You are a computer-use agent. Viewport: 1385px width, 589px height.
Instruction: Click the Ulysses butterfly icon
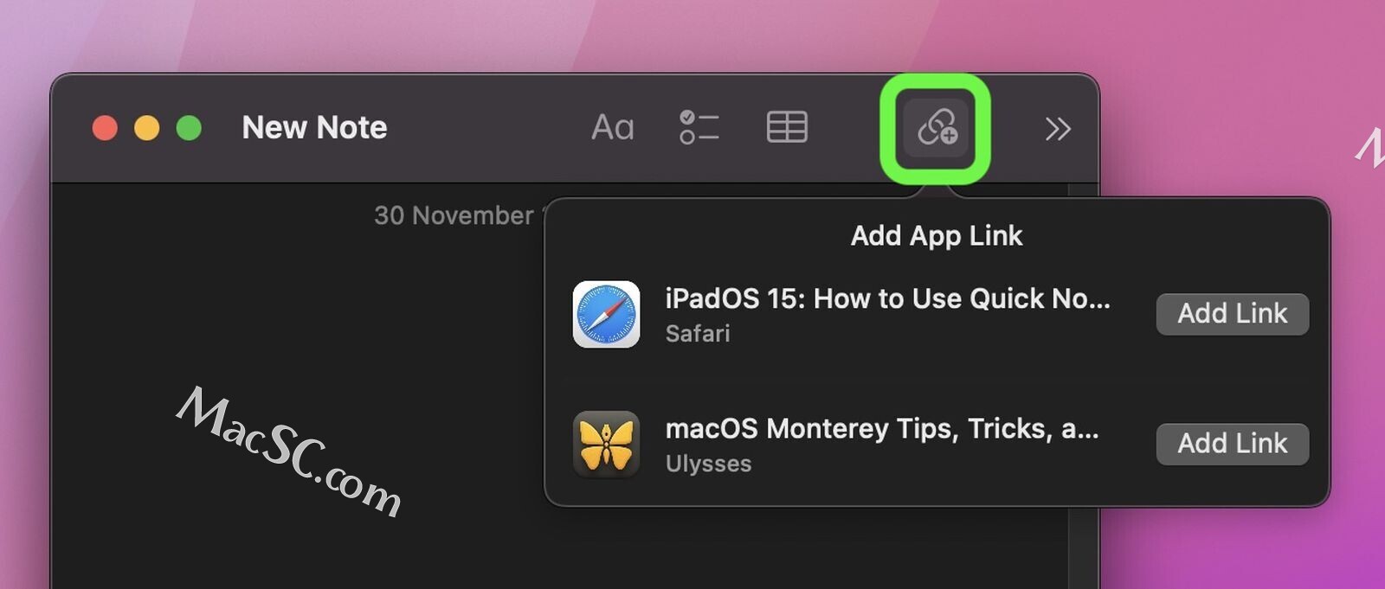click(x=606, y=444)
